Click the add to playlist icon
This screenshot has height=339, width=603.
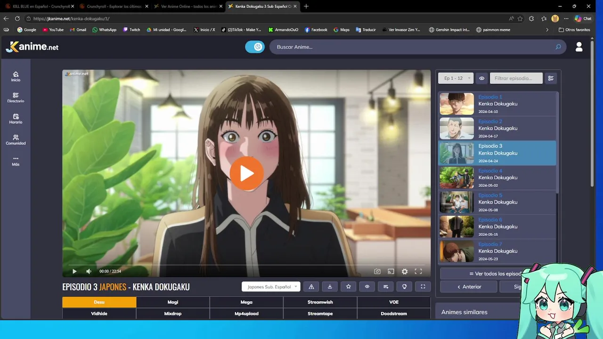click(x=386, y=287)
